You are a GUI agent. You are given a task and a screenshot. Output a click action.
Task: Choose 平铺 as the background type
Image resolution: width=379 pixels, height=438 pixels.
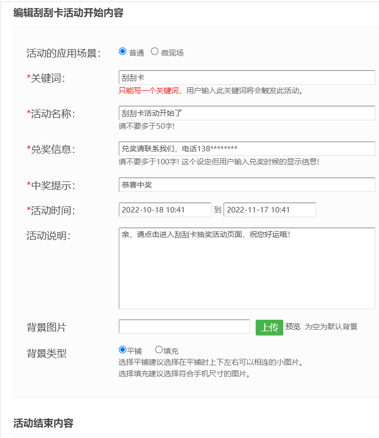click(x=122, y=350)
